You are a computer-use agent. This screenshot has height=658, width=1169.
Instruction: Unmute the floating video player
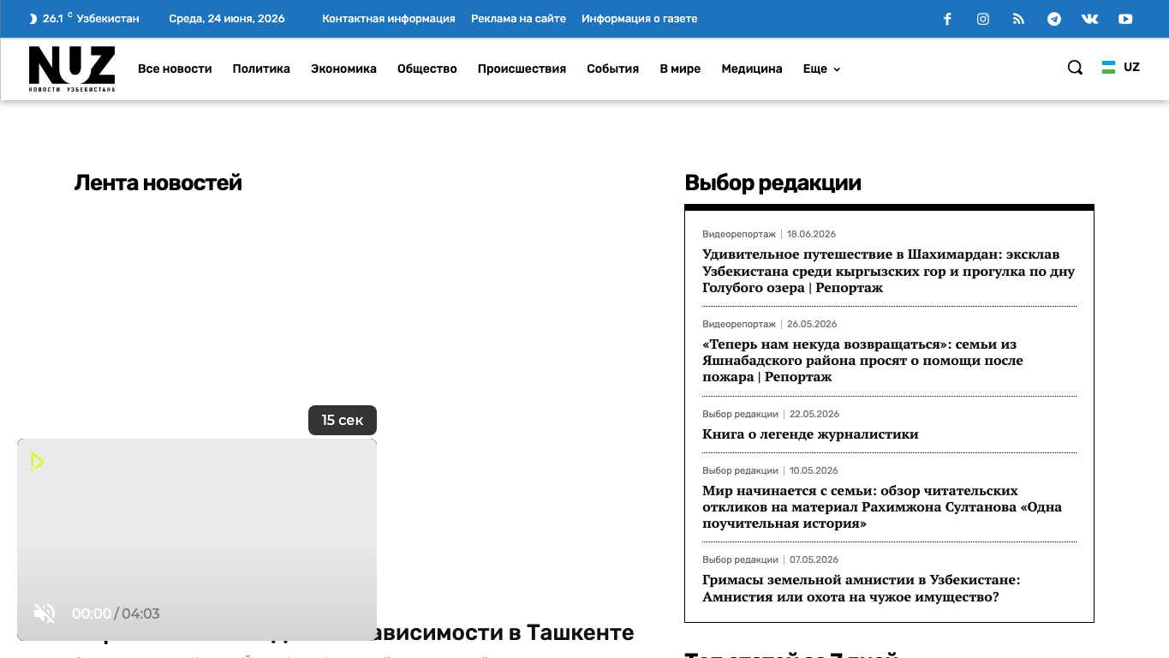pyautogui.click(x=45, y=613)
